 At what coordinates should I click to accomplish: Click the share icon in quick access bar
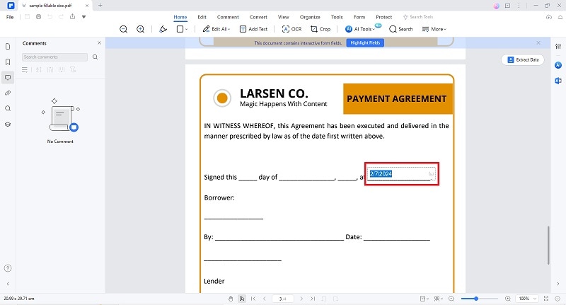click(x=73, y=16)
